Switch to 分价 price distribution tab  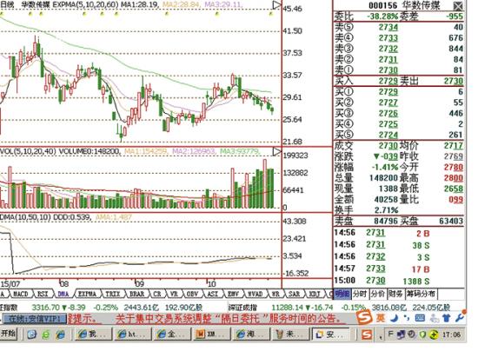point(378,294)
